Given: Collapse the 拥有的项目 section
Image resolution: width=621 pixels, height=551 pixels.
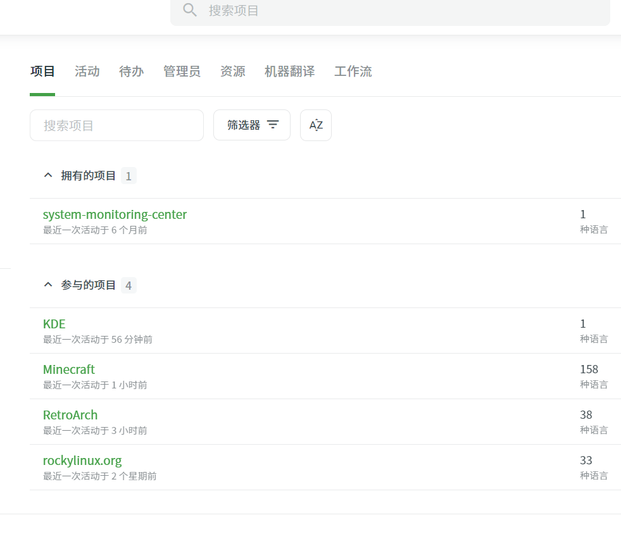Looking at the screenshot, I should click(48, 176).
